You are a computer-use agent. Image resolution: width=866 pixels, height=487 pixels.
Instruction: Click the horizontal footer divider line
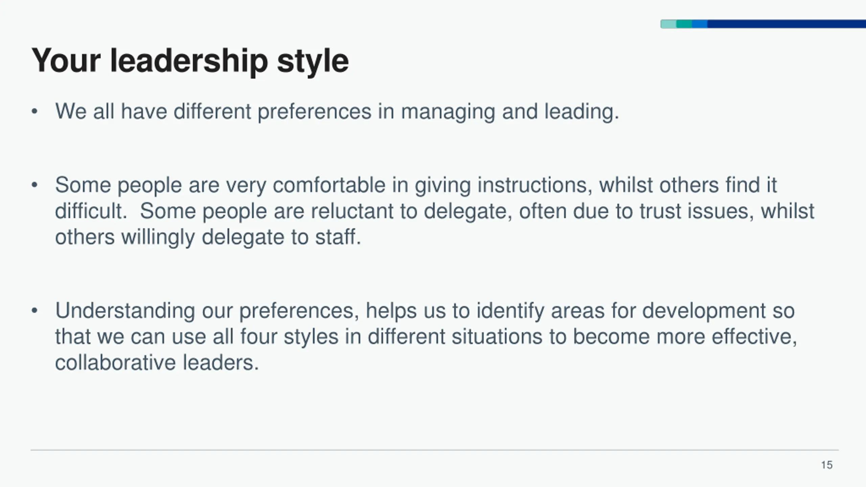coord(435,450)
